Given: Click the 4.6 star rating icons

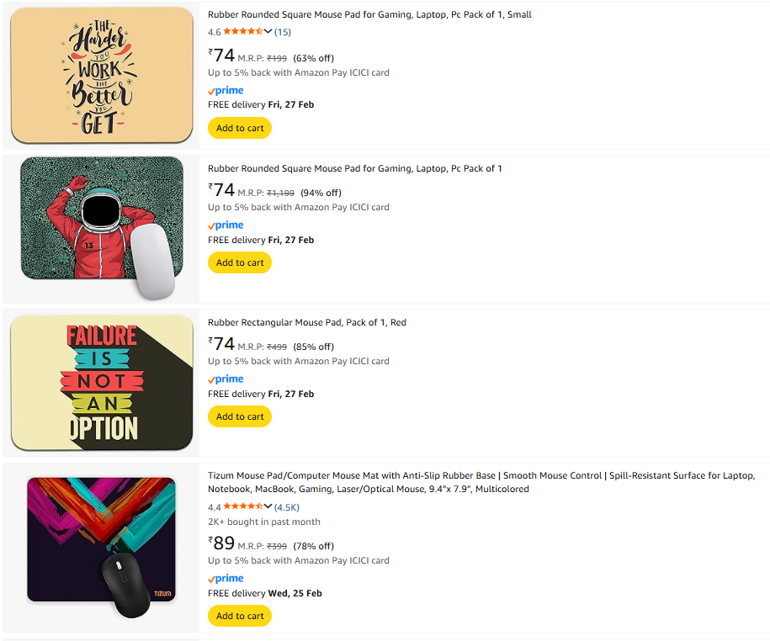Looking at the screenshot, I should [x=242, y=32].
